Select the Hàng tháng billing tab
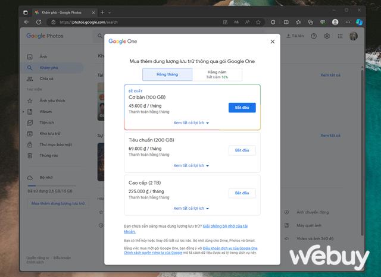381x277 pixels. point(167,74)
